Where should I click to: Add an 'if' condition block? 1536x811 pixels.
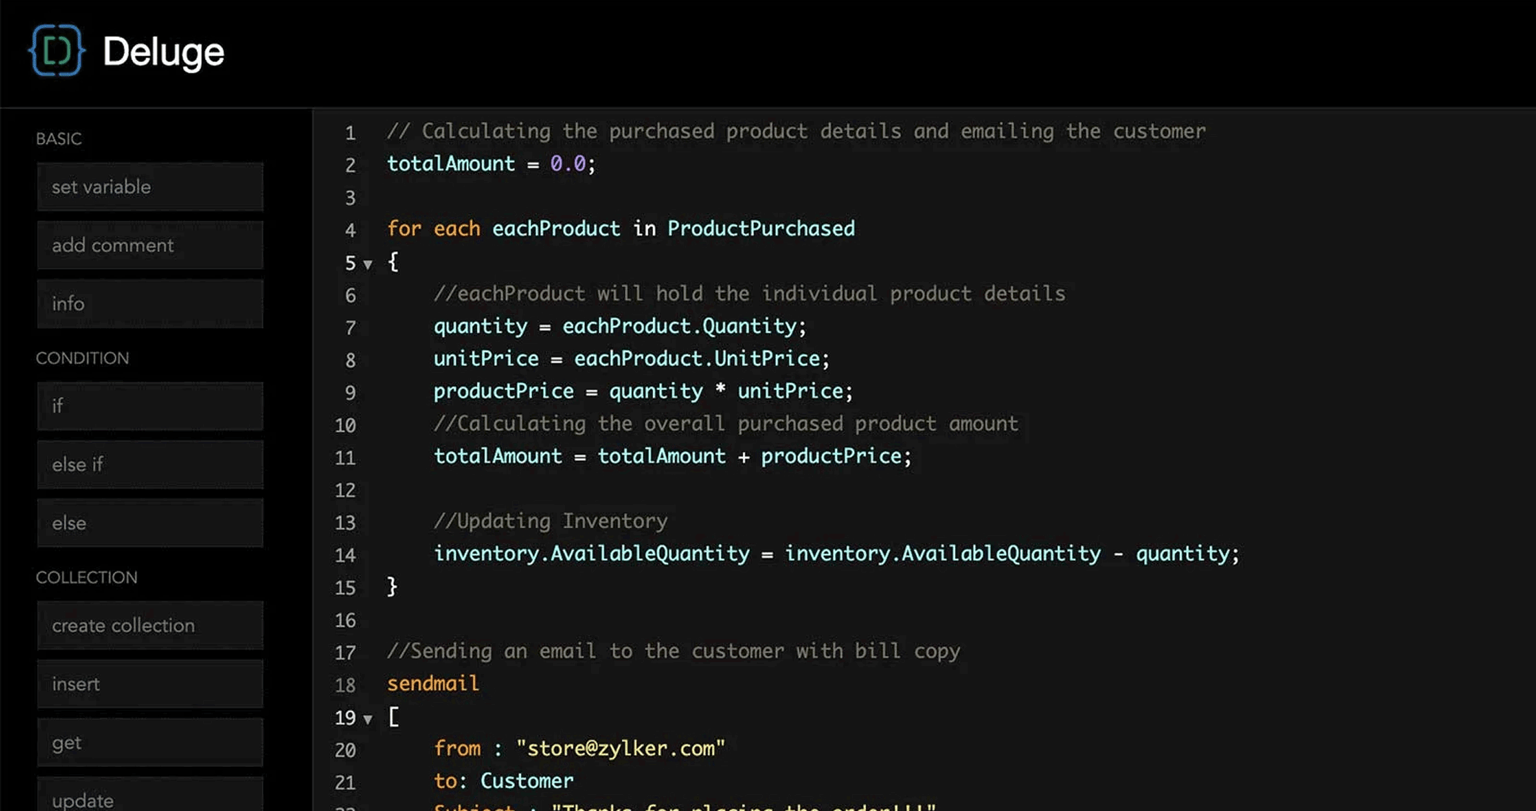150,406
